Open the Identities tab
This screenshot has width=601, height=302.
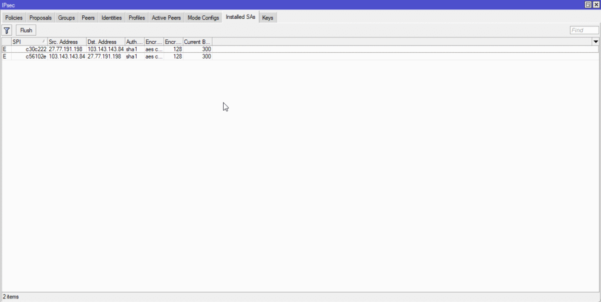pyautogui.click(x=112, y=18)
